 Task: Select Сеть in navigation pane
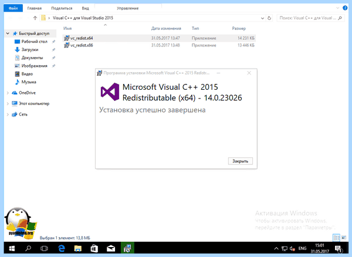(23, 114)
